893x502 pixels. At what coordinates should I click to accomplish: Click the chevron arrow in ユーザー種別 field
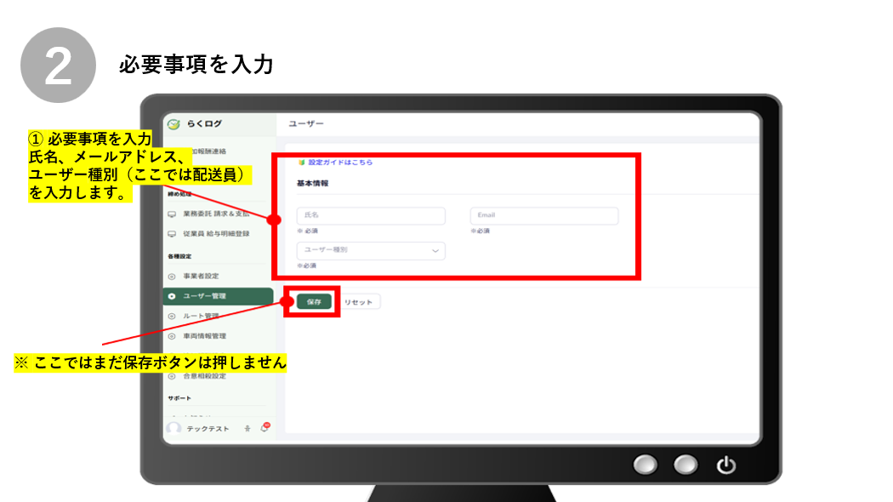pyautogui.click(x=435, y=251)
